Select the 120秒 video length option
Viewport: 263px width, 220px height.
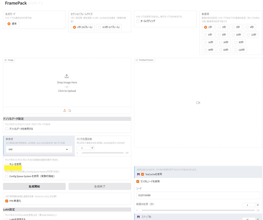point(239,50)
